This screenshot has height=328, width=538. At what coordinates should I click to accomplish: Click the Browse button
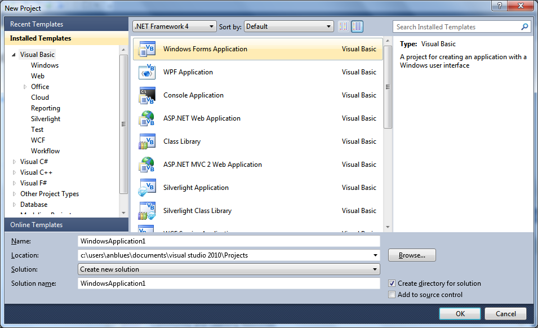click(411, 255)
